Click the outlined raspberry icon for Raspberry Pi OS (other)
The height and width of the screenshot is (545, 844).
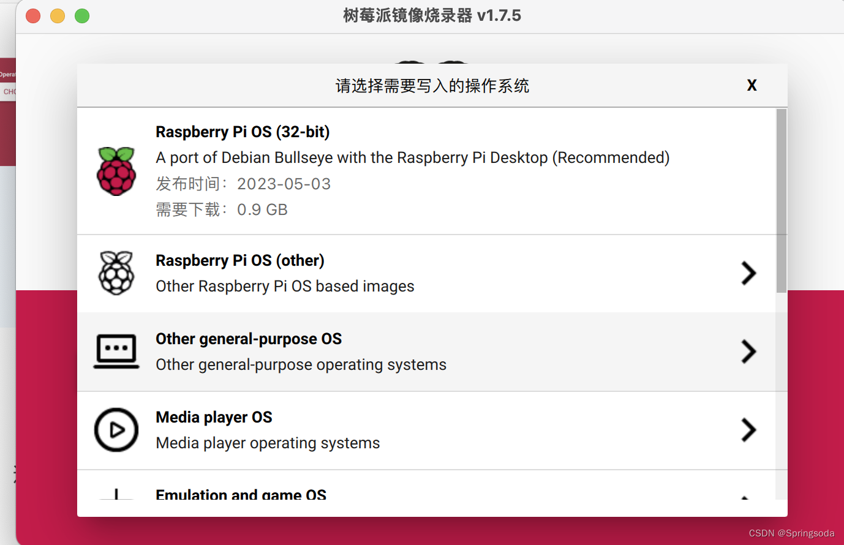click(116, 273)
